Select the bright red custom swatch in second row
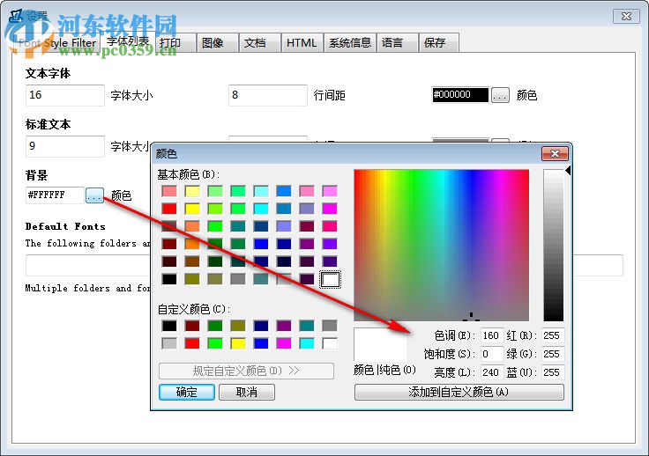 [x=192, y=343]
